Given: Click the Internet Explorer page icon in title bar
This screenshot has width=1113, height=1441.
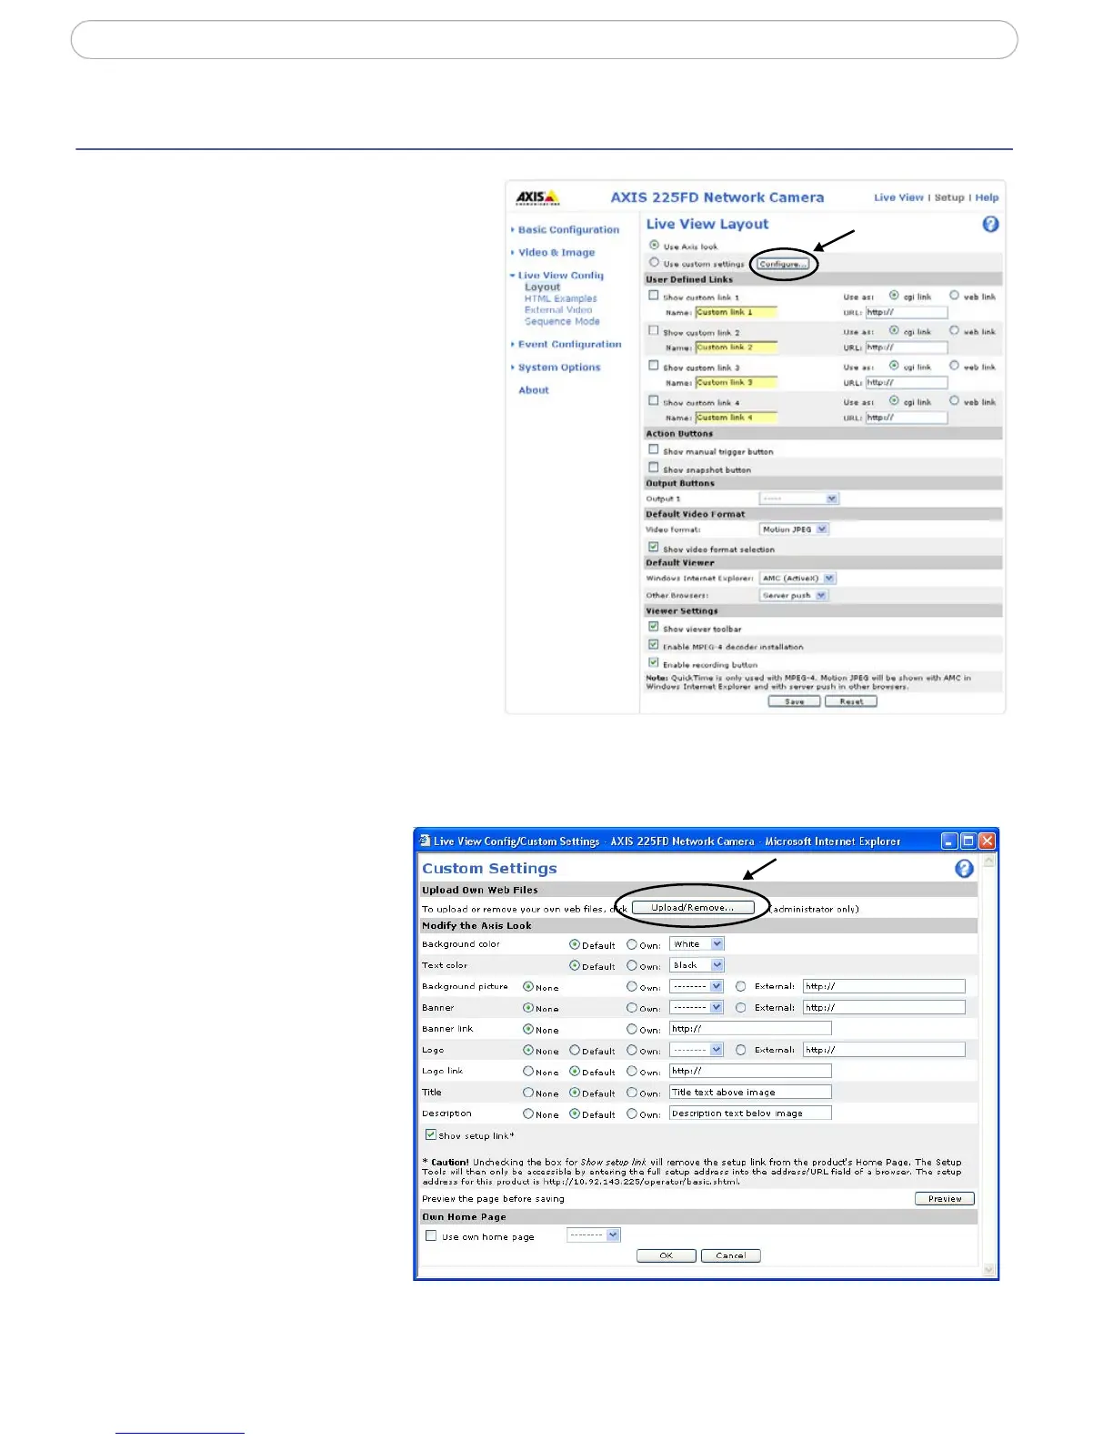Looking at the screenshot, I should pyautogui.click(x=425, y=841).
